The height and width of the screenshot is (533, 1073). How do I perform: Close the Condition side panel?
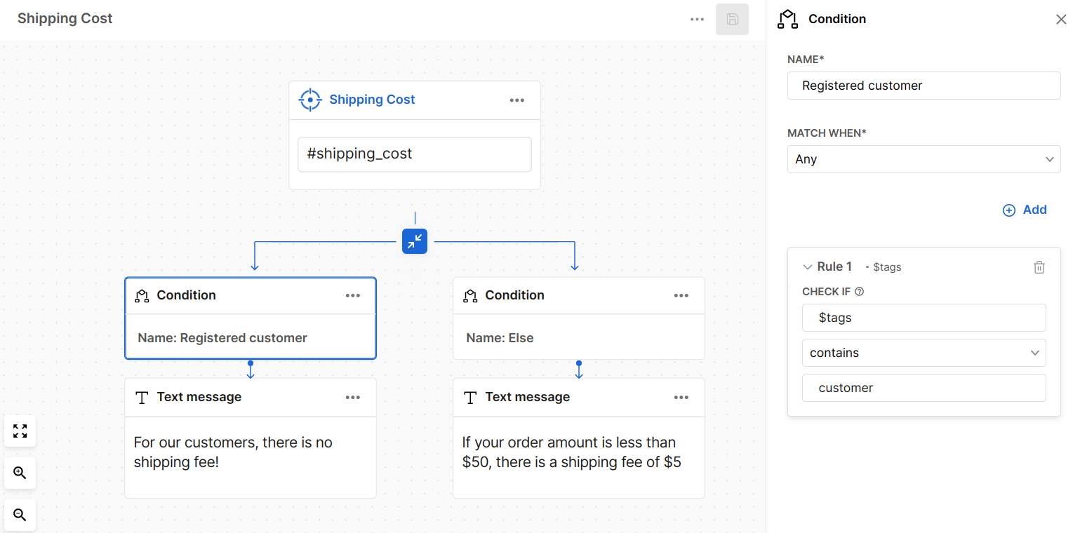click(x=1061, y=20)
